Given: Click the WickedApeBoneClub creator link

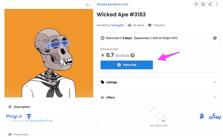Looking at the screenshot, I should (39, 121).
